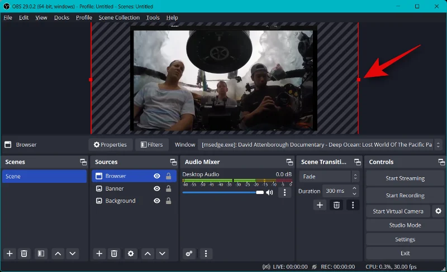447x272 pixels.
Task: Enable Studio Mode
Action: [x=405, y=225]
